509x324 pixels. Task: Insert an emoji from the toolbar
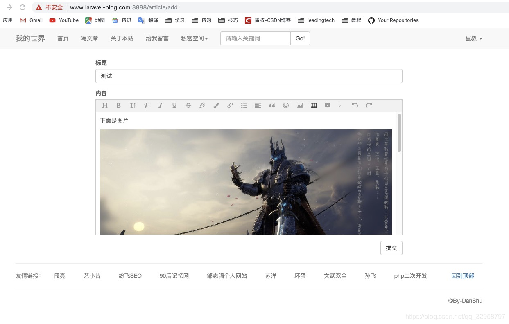click(286, 105)
